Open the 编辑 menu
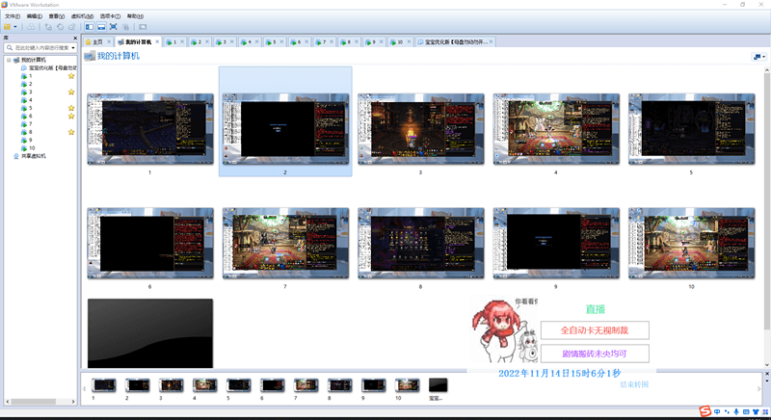Viewport: 771px width, 420px height. point(34,16)
